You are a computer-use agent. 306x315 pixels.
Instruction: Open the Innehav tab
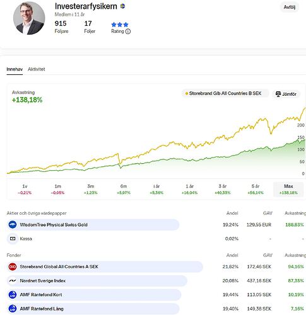pos(15,69)
